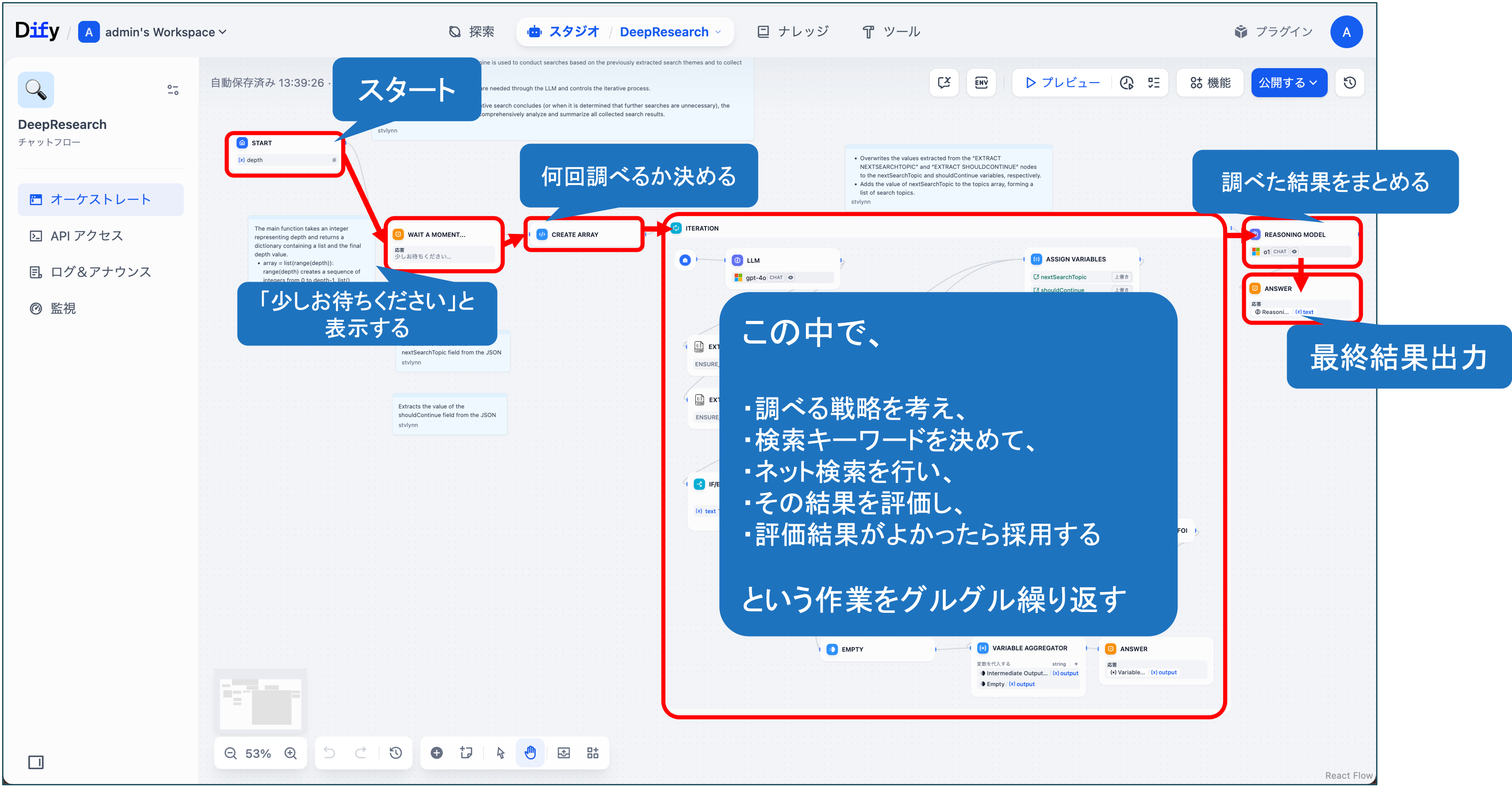Image resolution: width=1512 pixels, height=787 pixels.
Task: Click the REASONING MODEL node icon
Action: click(1255, 234)
